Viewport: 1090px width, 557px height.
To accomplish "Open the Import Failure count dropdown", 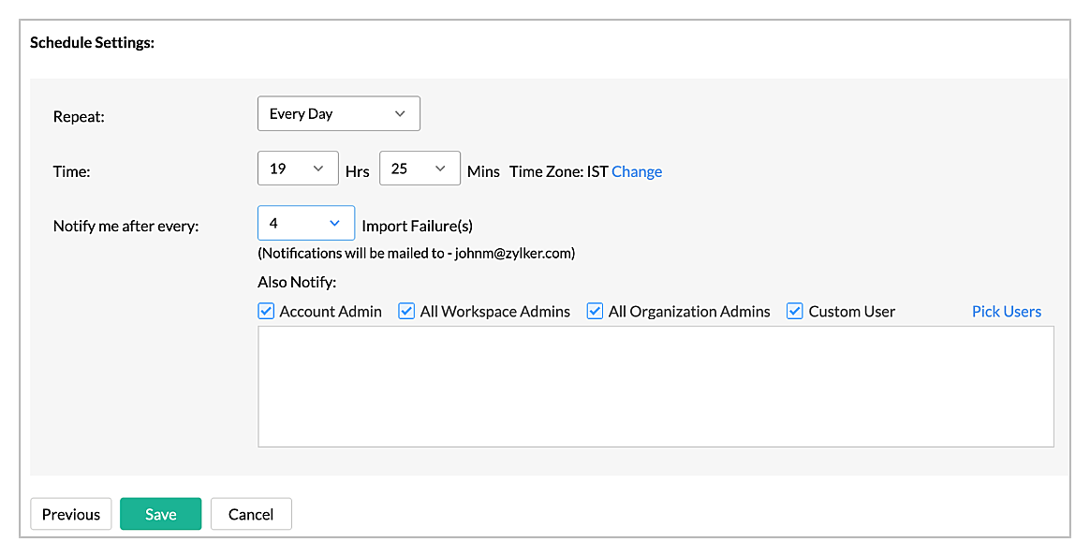I will [x=305, y=223].
